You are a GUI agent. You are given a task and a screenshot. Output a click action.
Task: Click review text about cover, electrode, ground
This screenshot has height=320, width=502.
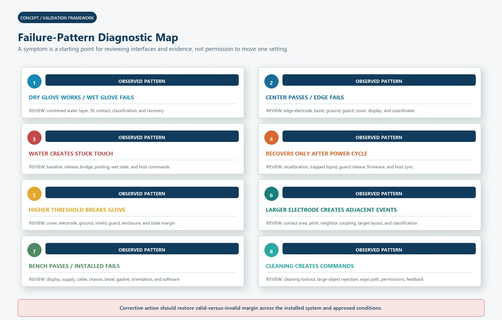click(102, 223)
